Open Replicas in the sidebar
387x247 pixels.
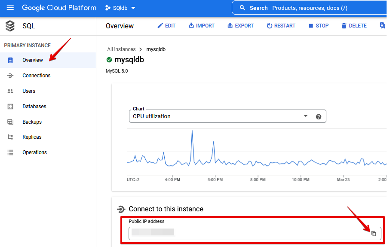[48, 137]
